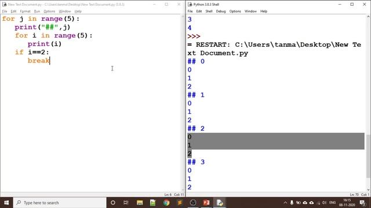Show hidden system tray icons

coord(285,203)
